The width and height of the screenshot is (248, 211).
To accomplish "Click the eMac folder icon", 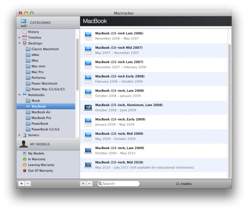I will coord(28,55).
